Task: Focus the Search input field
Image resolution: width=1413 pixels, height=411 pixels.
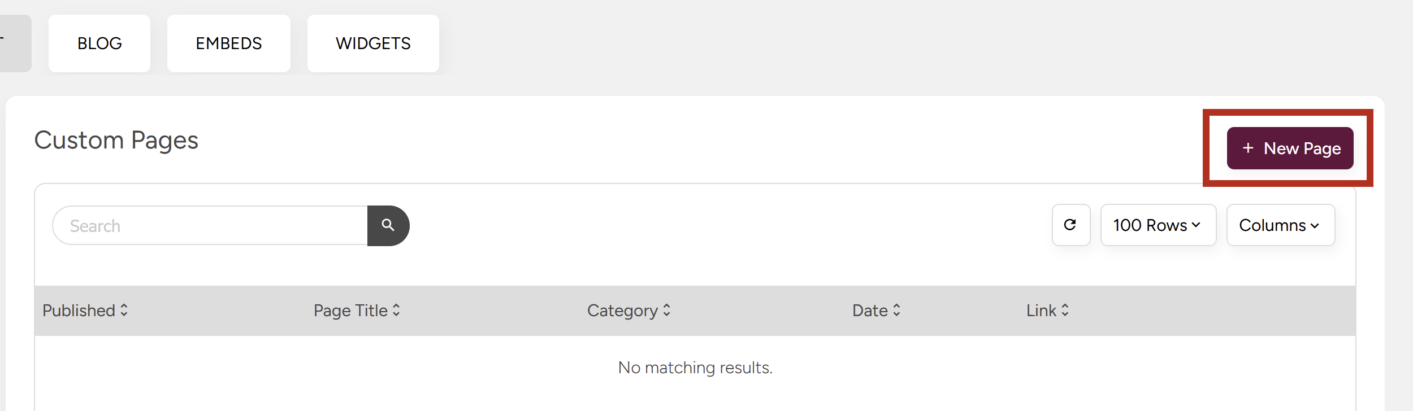Action: (x=210, y=225)
